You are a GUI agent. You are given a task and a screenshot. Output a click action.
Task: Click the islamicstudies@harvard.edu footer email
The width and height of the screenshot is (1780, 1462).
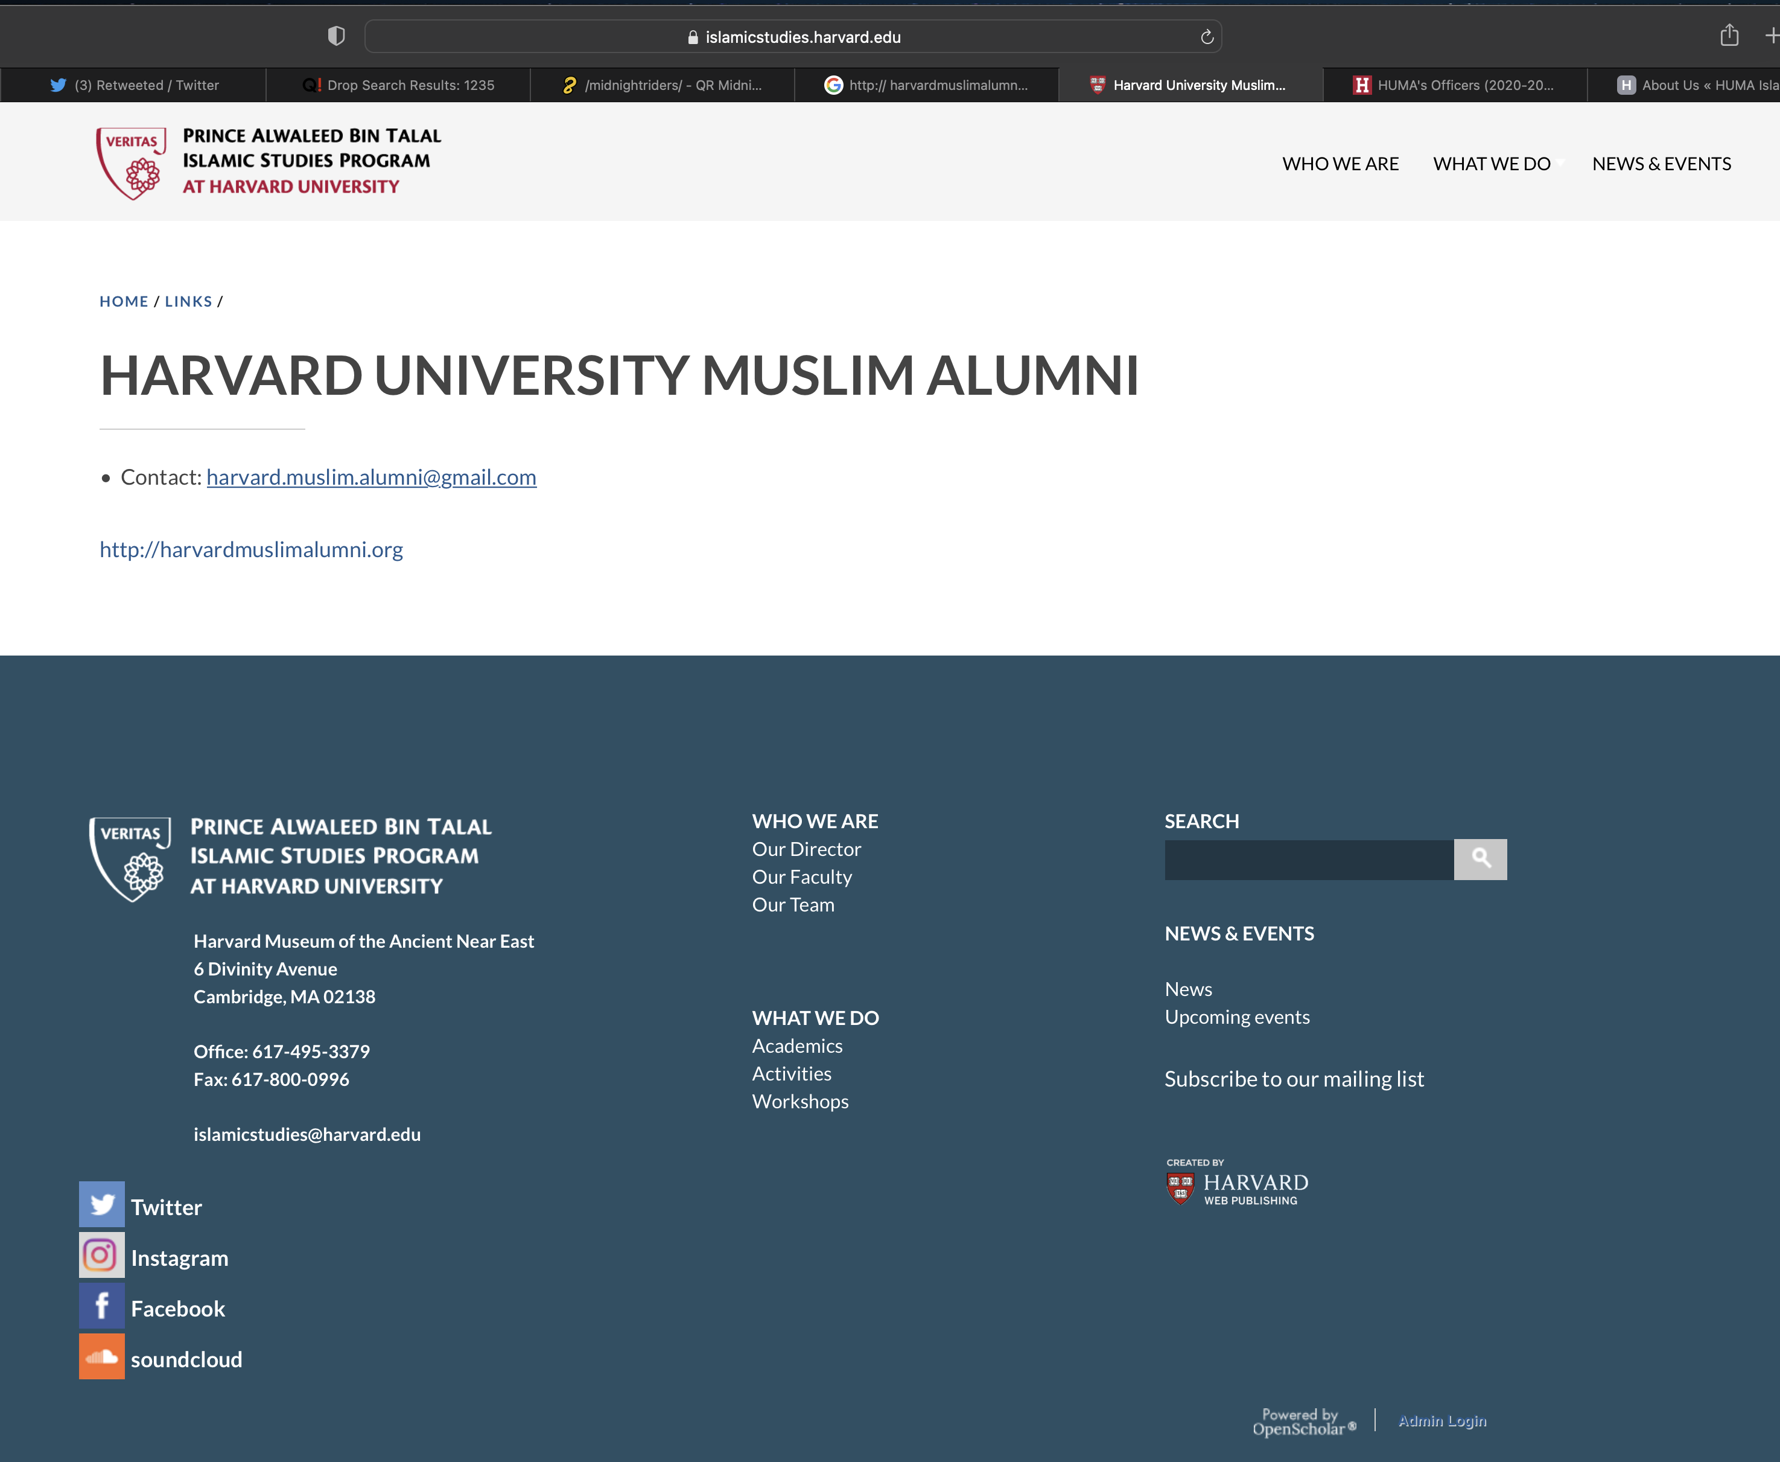coord(307,1134)
